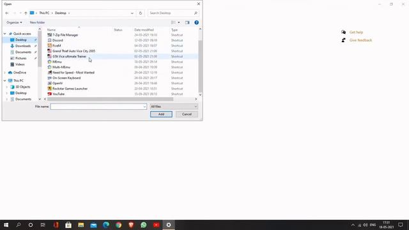Viewport: 409px width, 230px height.
Task: Select Need for Speed - Most Wanted icon
Action: point(50,72)
